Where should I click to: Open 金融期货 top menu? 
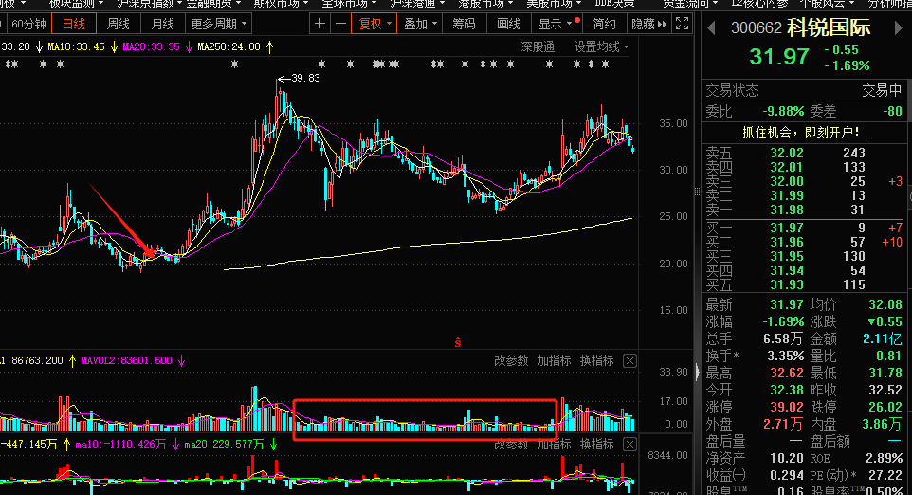[213, 4]
